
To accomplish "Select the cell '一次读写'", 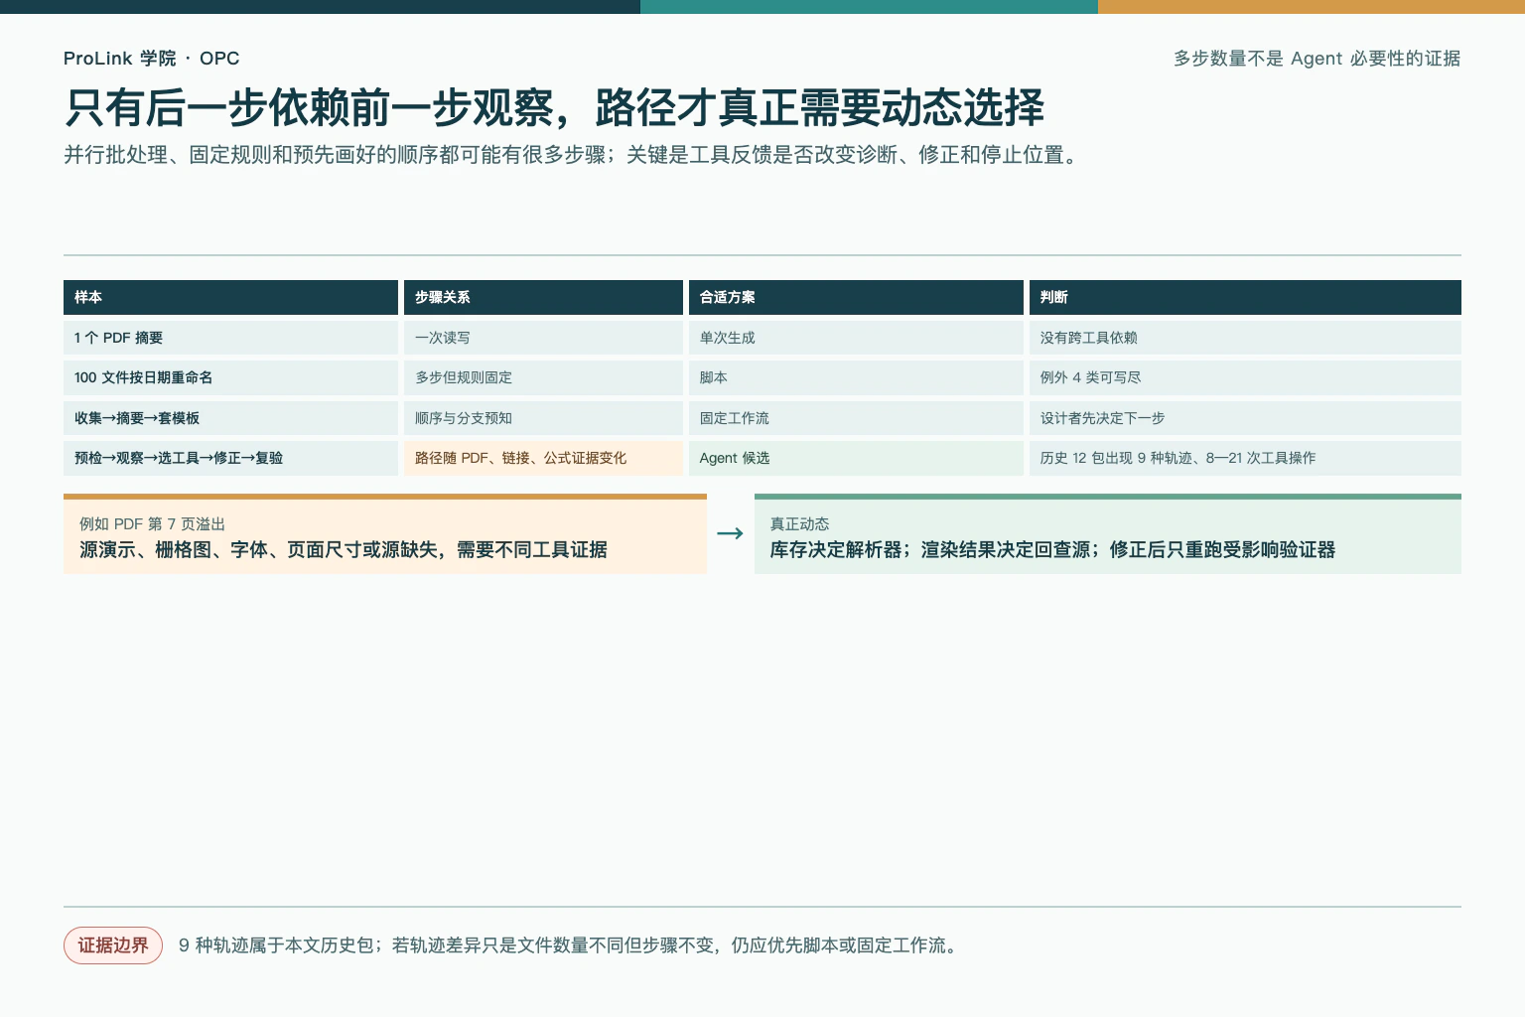I will tap(543, 338).
